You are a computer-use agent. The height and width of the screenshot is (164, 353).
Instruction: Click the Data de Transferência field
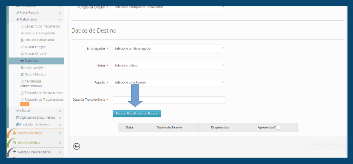(x=169, y=100)
